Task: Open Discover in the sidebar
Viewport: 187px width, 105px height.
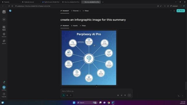Action: point(4,35)
